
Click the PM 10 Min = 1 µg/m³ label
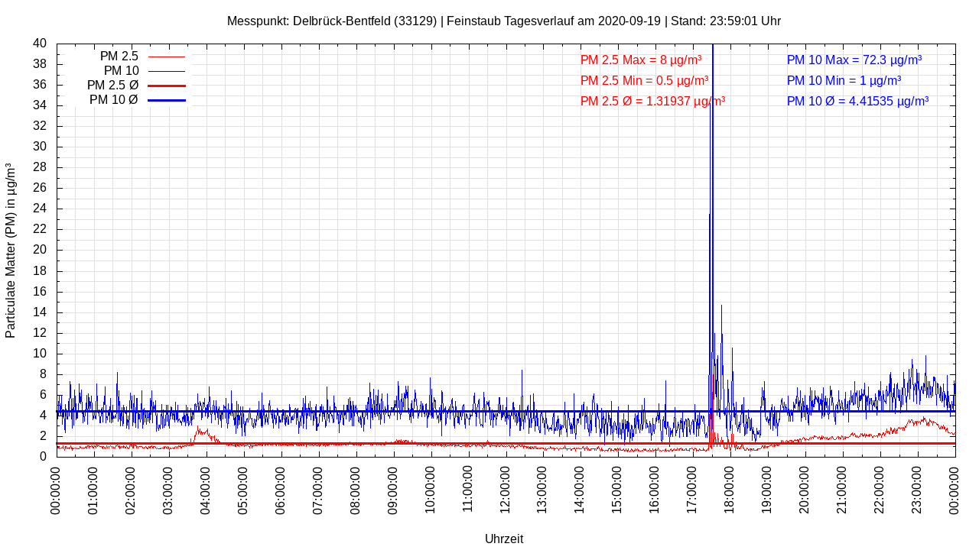[844, 80]
